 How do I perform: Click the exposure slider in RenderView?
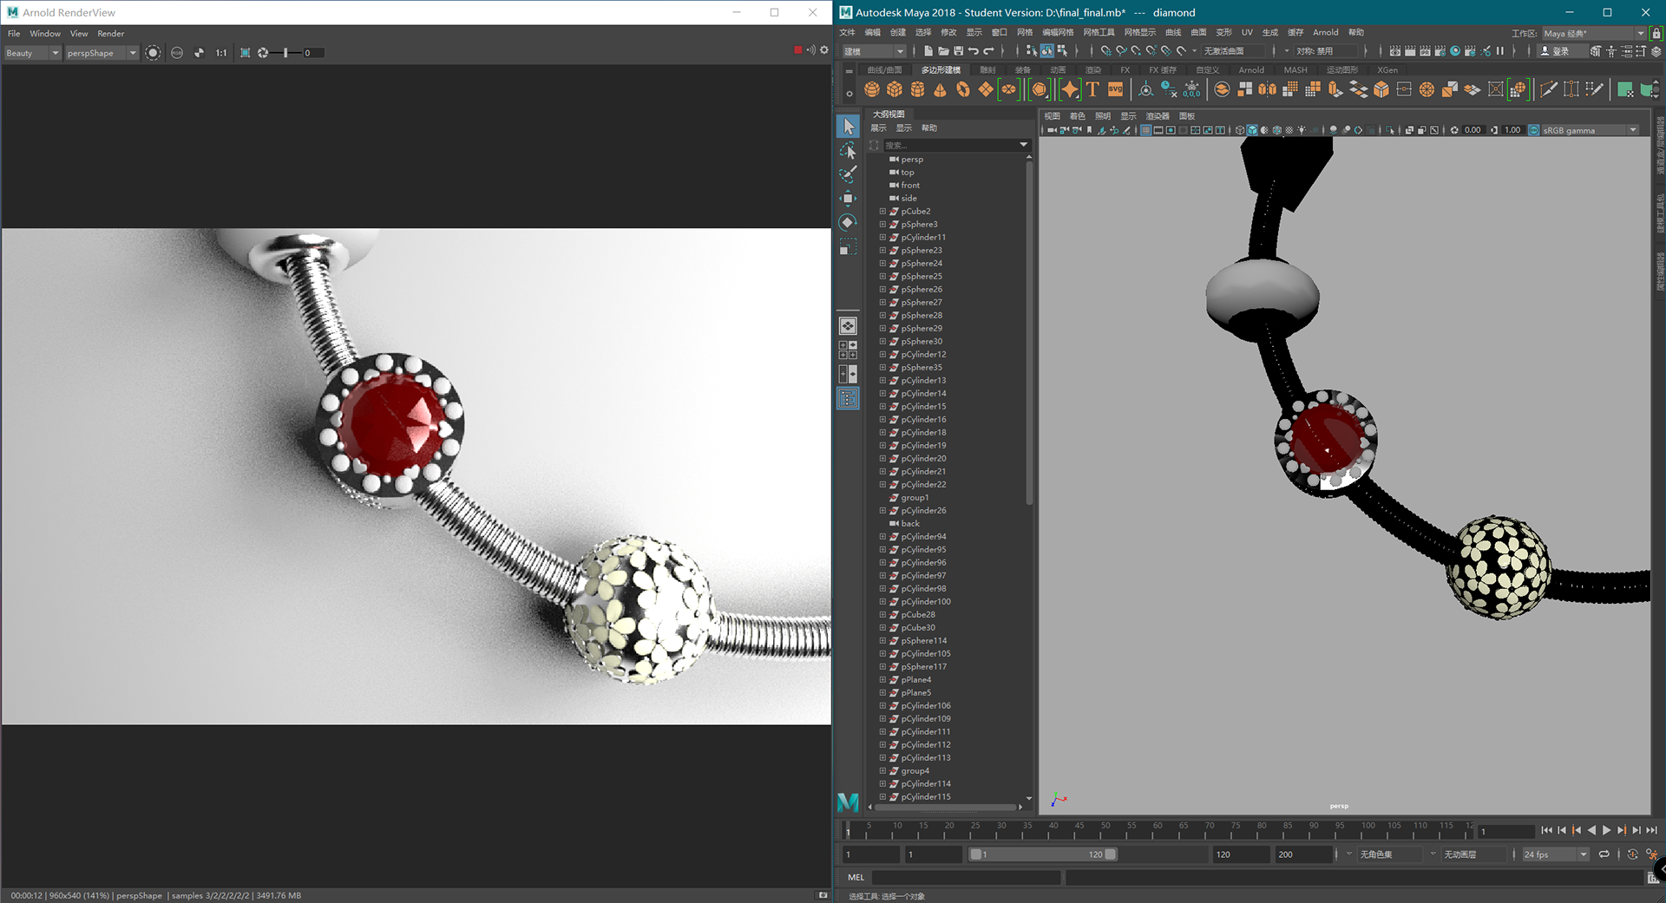285,53
